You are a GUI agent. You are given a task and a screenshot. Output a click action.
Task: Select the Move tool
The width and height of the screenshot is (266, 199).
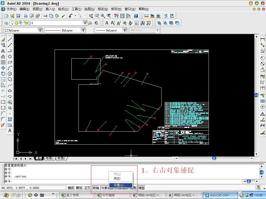coord(3,68)
